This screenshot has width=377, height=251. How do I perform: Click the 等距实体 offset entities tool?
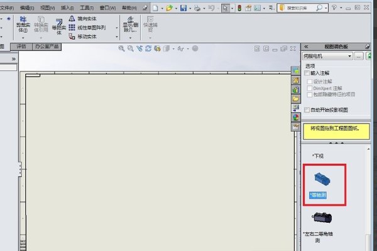pyautogui.click(x=59, y=26)
